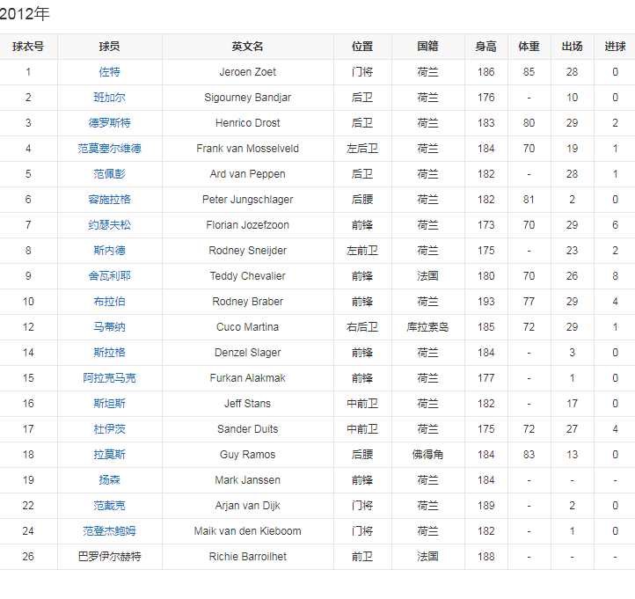Click the 进球 column header
The image size is (635, 599).
(615, 47)
